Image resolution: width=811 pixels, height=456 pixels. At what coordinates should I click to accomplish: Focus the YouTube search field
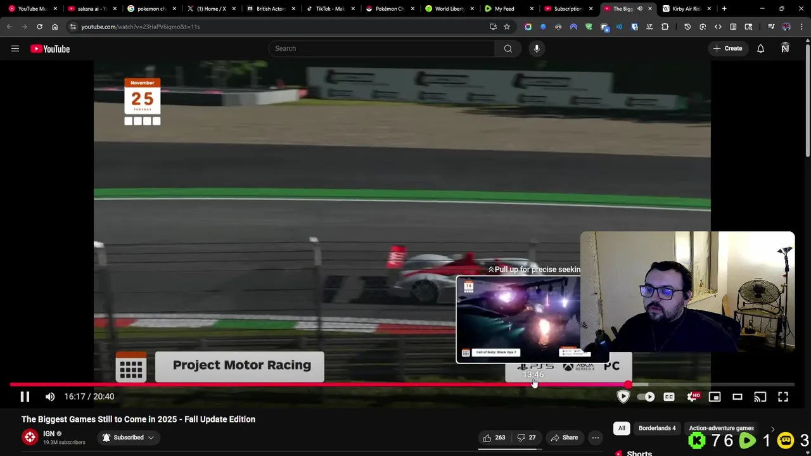(381, 48)
